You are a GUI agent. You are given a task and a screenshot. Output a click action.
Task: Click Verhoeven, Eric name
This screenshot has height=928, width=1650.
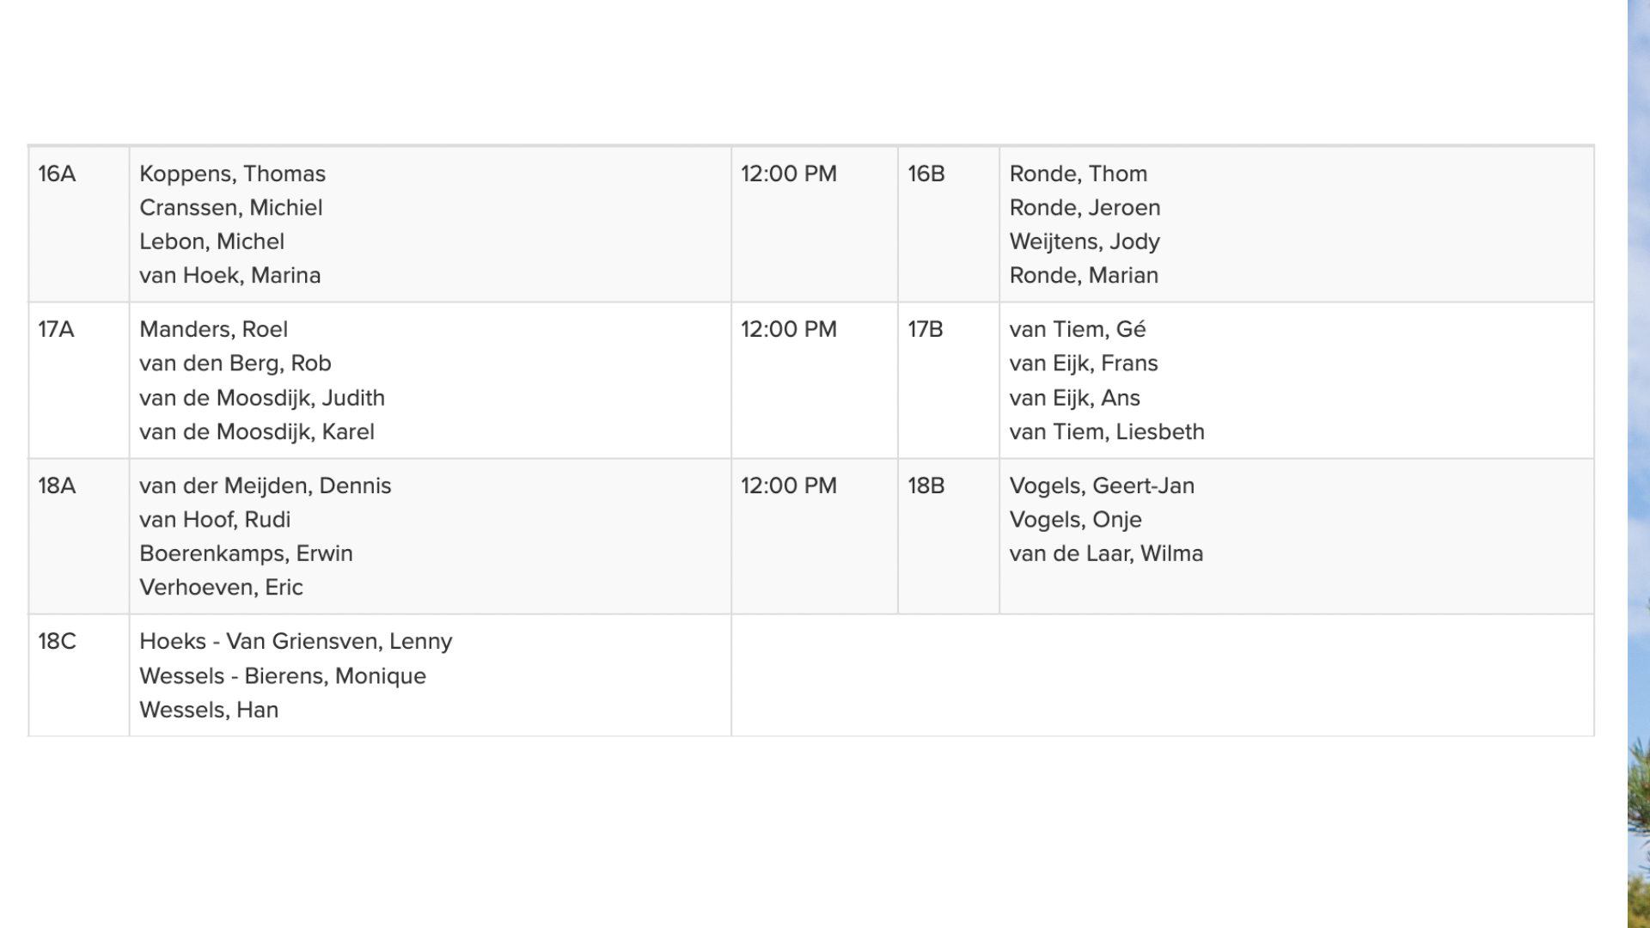[x=221, y=588]
